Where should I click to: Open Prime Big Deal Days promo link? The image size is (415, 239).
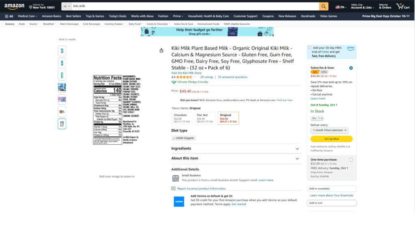pos(386,16)
